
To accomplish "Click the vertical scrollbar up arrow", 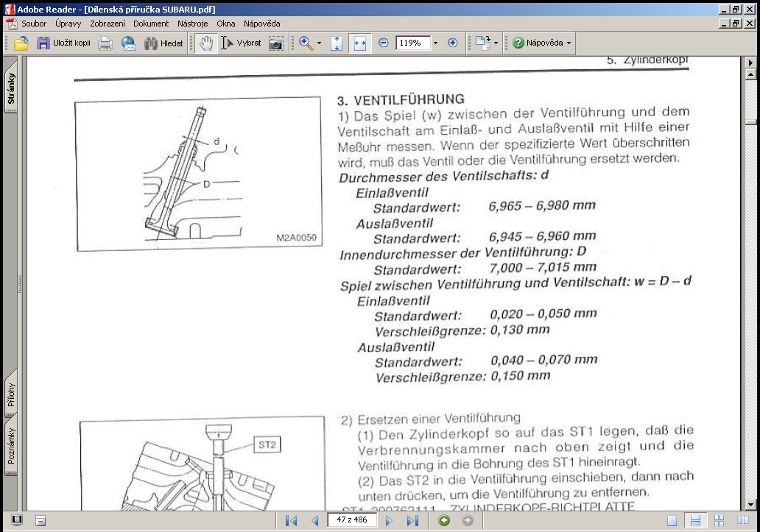I will point(750,74).
